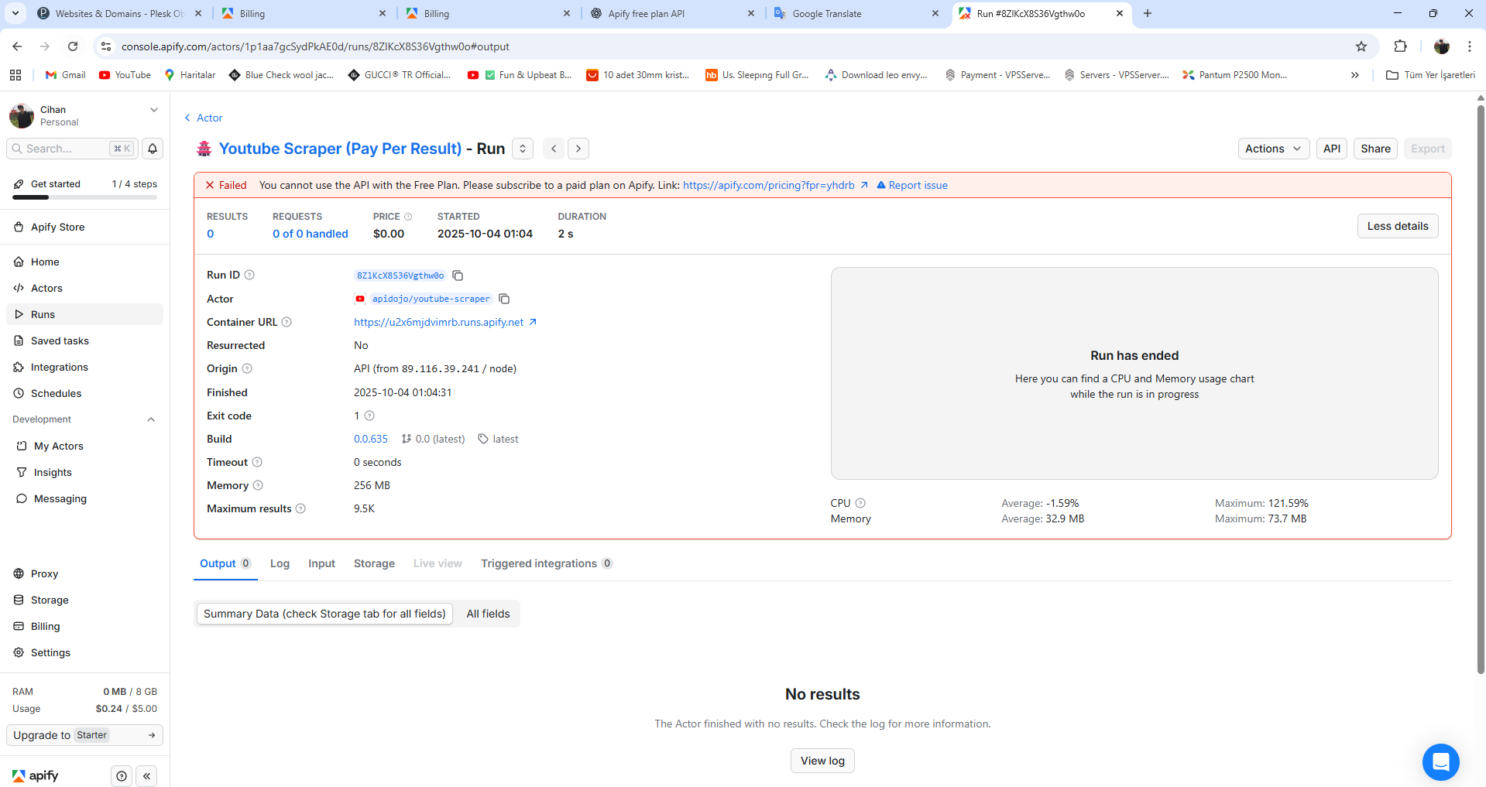Open Tüm Yer İşaretleri bookmarks folder
Screen dimensions: 1486x787
coord(1431,75)
